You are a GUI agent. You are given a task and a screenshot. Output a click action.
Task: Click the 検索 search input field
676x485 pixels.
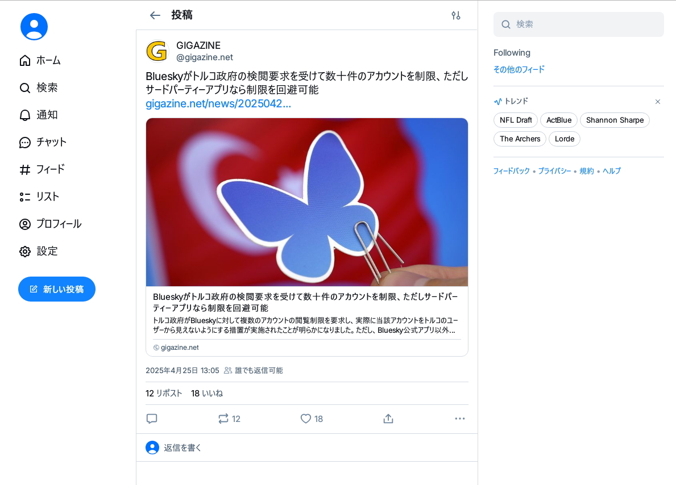(579, 24)
